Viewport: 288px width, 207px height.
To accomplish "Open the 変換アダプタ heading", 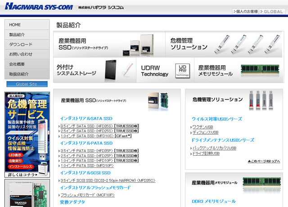I will [x=72, y=202].
